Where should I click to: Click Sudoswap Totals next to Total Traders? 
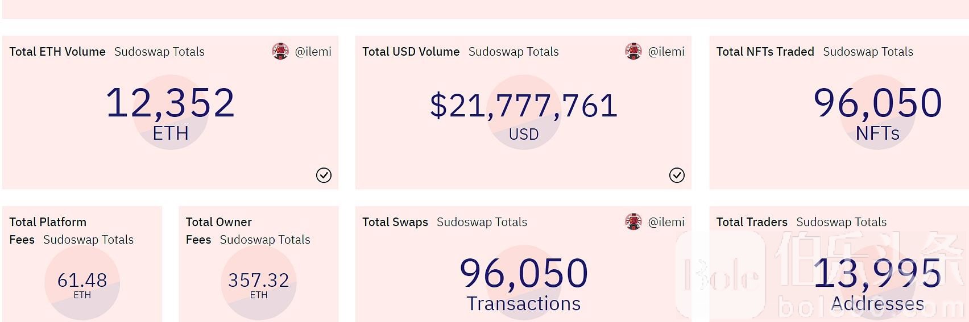[x=841, y=222]
